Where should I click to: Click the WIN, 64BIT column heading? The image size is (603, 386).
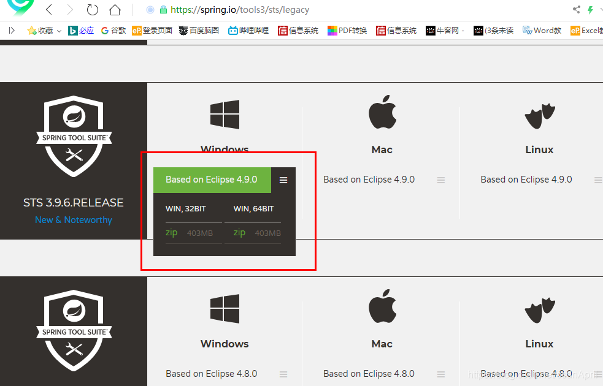pyautogui.click(x=253, y=209)
